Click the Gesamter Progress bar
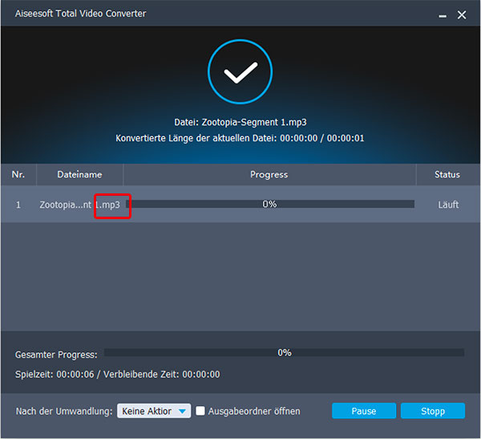Image resolution: width=481 pixels, height=439 pixels. click(284, 352)
